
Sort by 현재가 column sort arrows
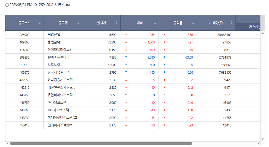[x=117, y=23]
